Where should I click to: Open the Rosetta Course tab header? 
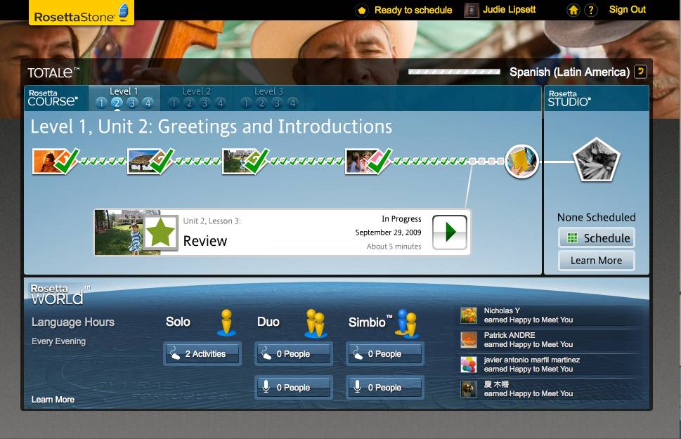point(53,98)
